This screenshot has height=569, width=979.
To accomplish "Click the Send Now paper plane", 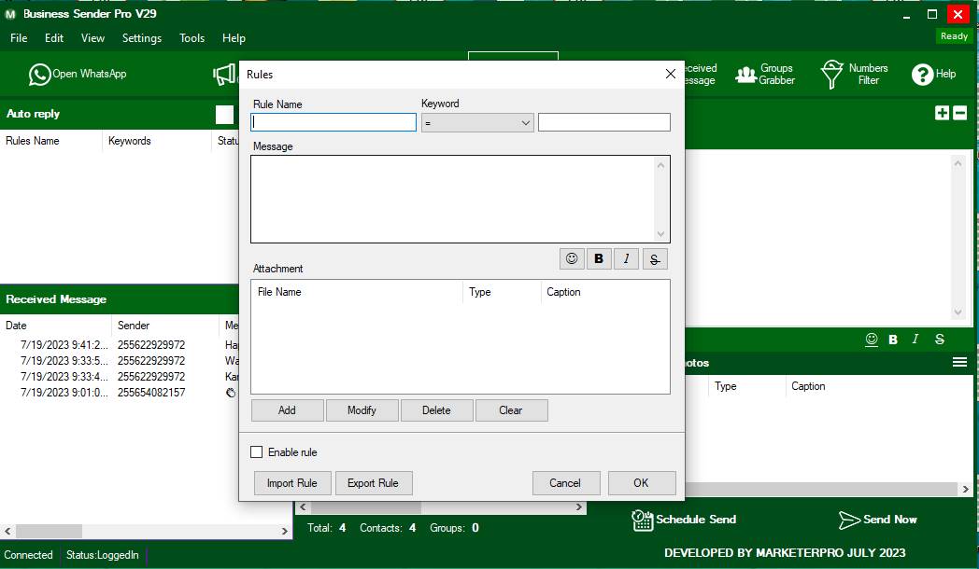I will pos(848,520).
